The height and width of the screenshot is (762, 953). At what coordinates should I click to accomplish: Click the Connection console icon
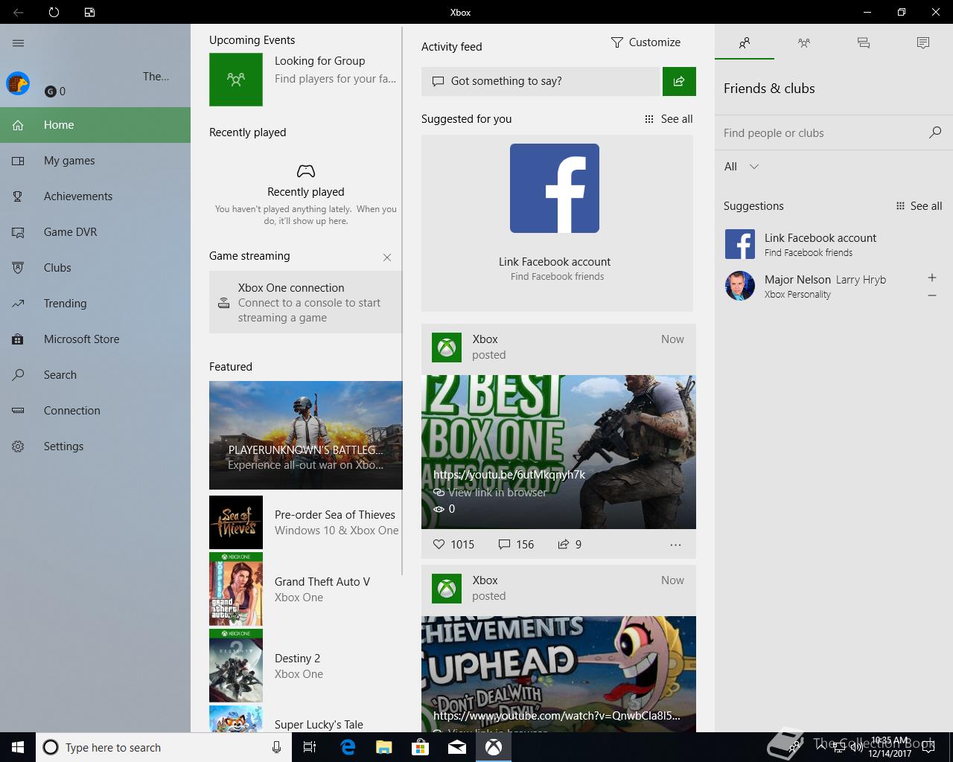(x=18, y=411)
